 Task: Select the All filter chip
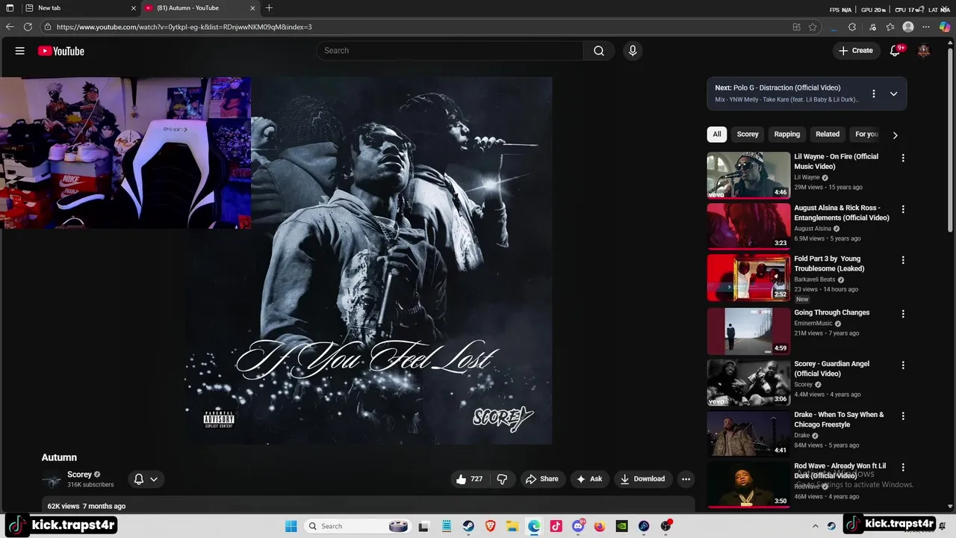pyautogui.click(x=717, y=134)
